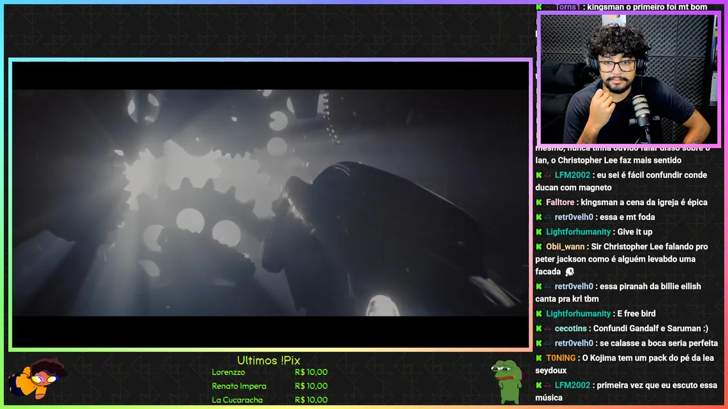Image resolution: width=728 pixels, height=409 pixels.
Task: Click the message "Confundi Gandalf e Saruman :)"
Action: coord(651,328)
